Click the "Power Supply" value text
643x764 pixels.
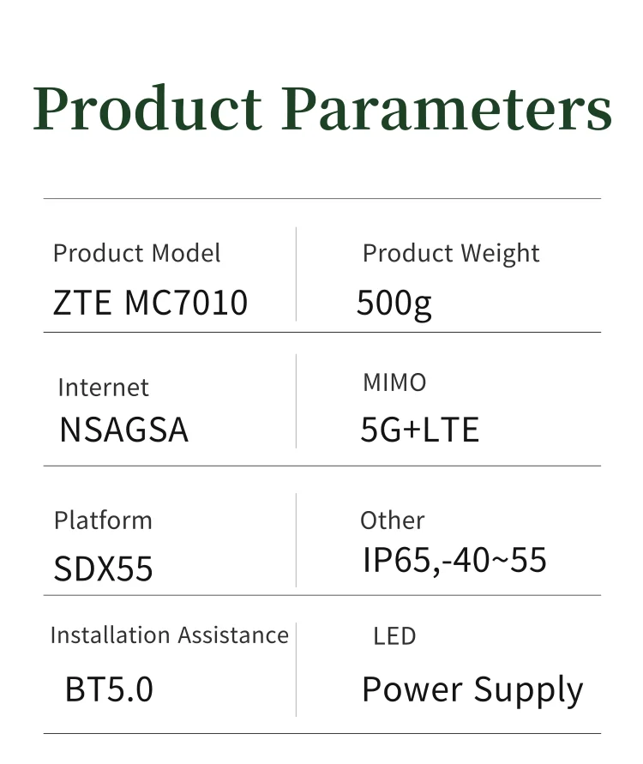[x=472, y=690]
